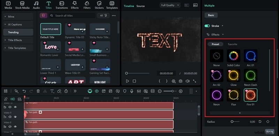The height and width of the screenshot is (136, 279).
Task: Open the more options ellipsis menu
Action: point(114,16)
